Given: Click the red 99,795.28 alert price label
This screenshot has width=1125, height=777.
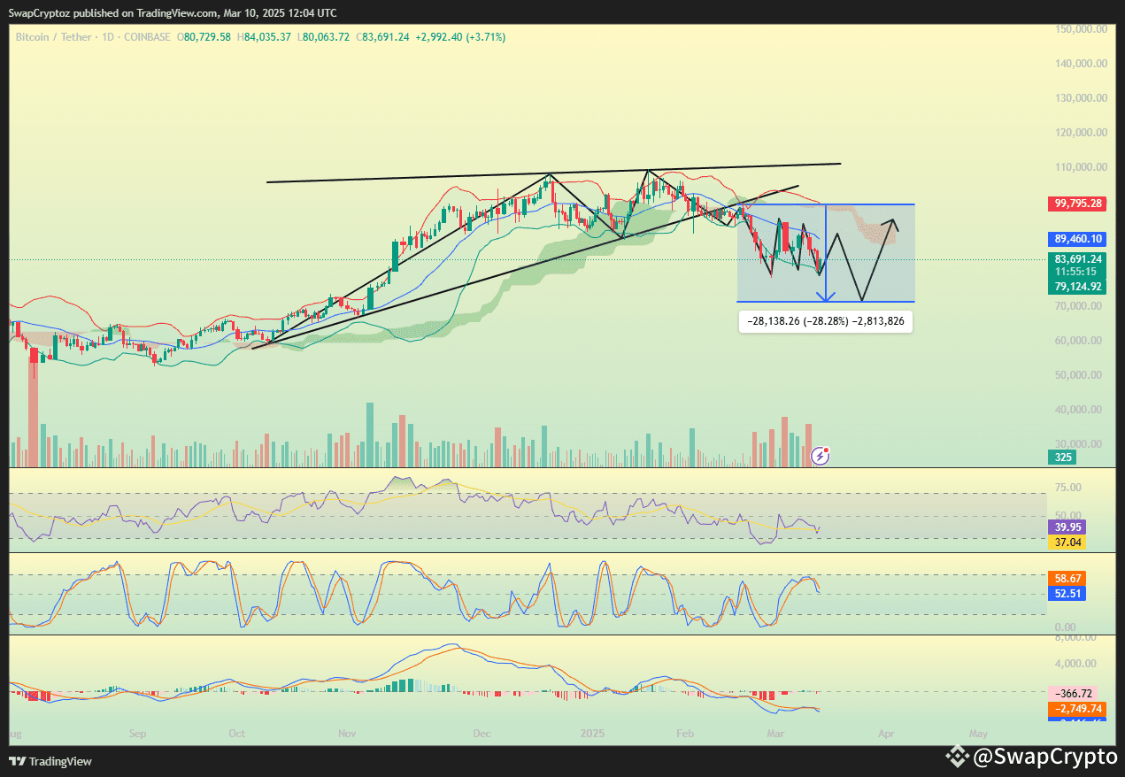Looking at the screenshot, I should (x=1076, y=204).
